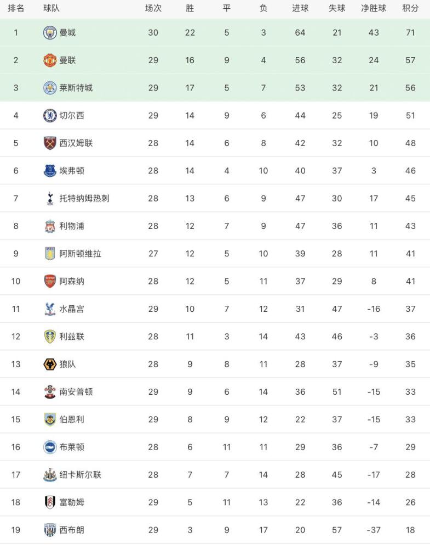
Task: Click the Liverpool club crest
Action: tap(50, 226)
